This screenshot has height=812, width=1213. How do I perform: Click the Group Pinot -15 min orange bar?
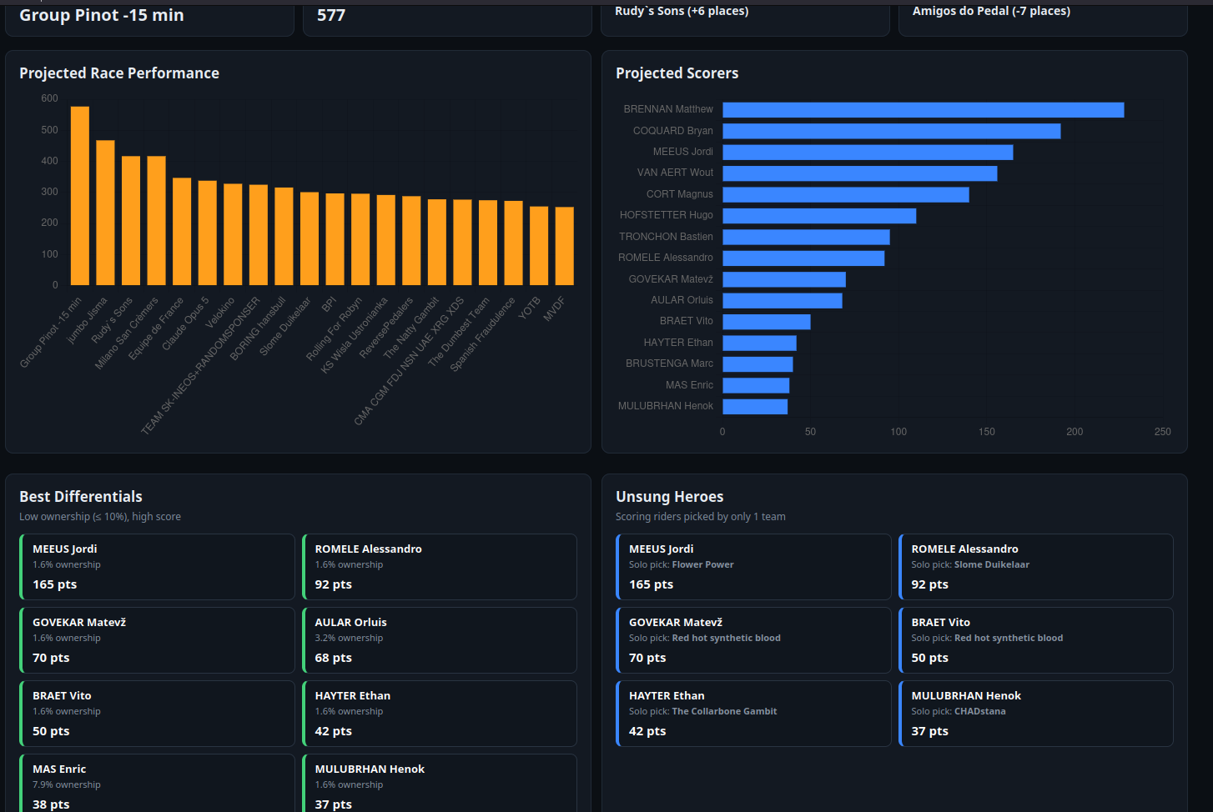(80, 196)
